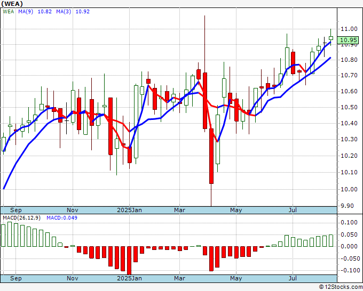Select the 10.10 price axis label
The image size is (363, 291).
349,172
